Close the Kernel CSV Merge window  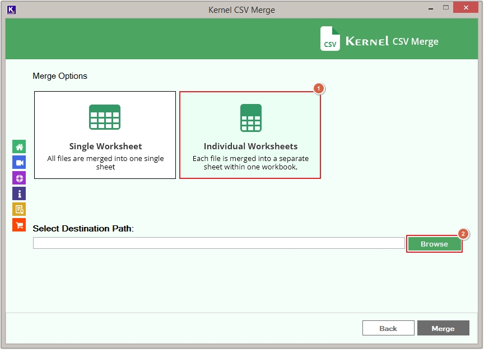466,8
